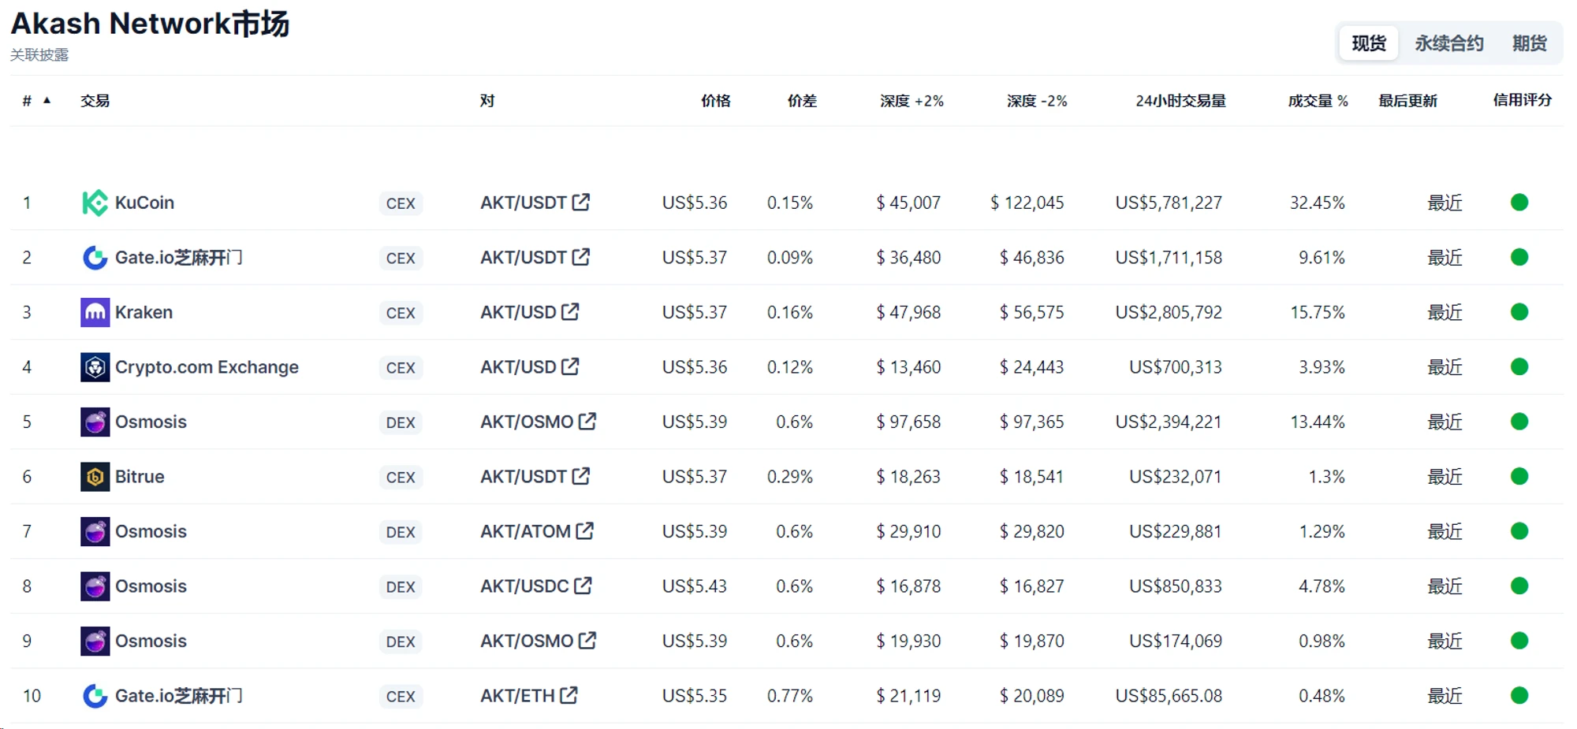Click the Osmosis logo in AKT/USDC row
This screenshot has height=729, width=1577.
click(95, 586)
